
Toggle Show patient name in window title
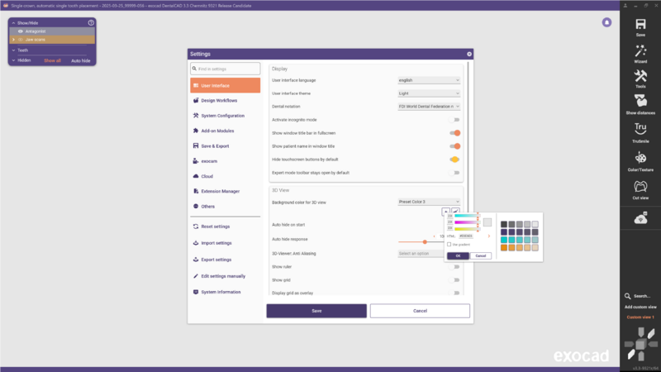coord(454,146)
